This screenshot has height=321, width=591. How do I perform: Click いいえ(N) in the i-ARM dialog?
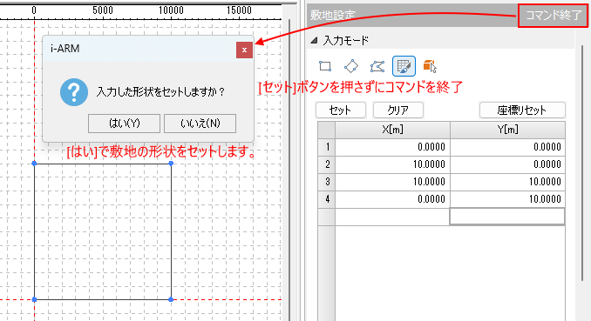(x=200, y=124)
